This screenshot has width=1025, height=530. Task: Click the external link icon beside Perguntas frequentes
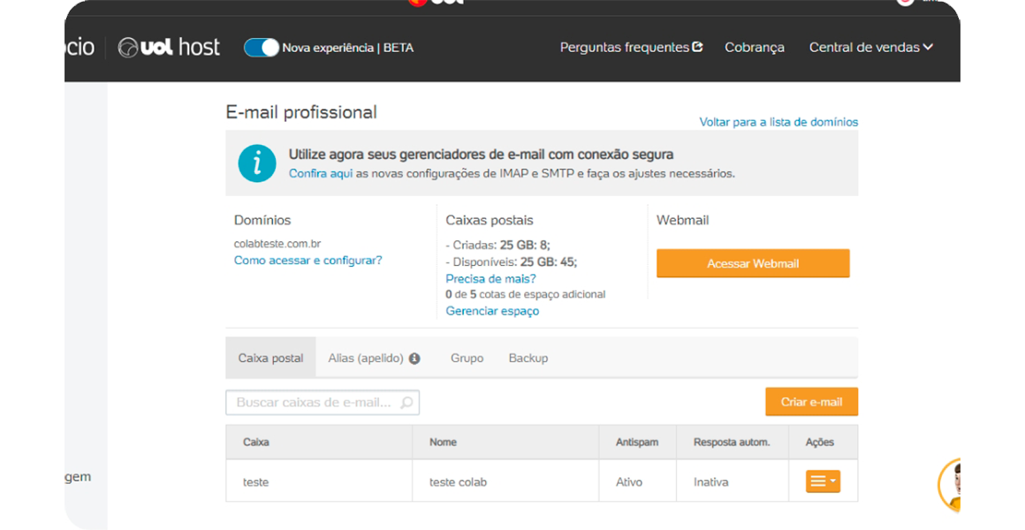pos(697,47)
